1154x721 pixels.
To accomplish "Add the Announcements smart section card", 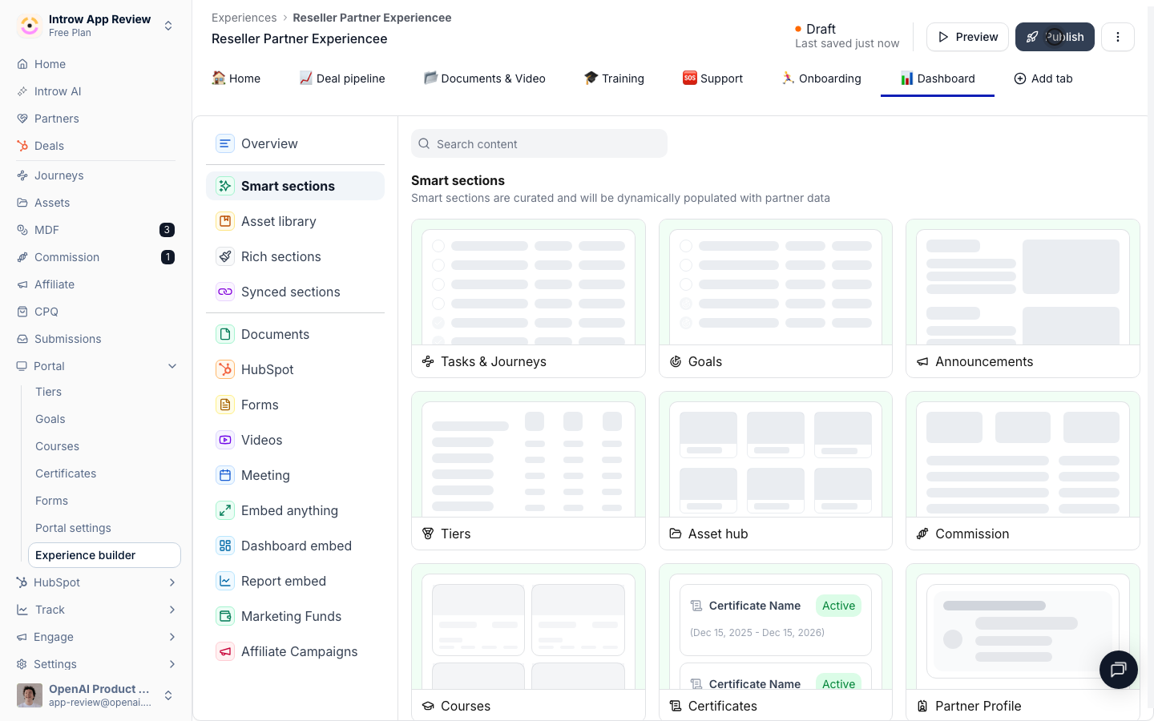I will (1023, 298).
